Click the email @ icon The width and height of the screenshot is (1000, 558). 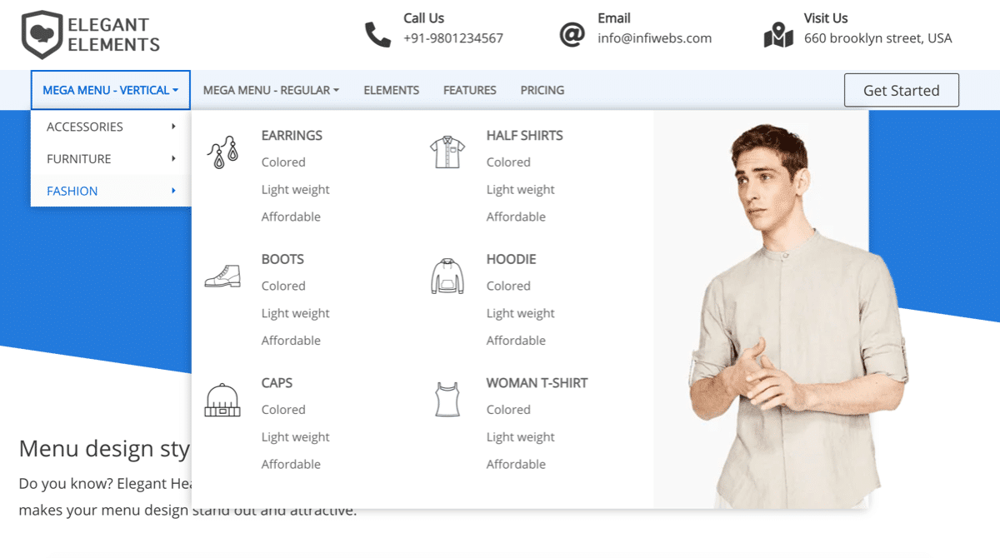coord(573,34)
